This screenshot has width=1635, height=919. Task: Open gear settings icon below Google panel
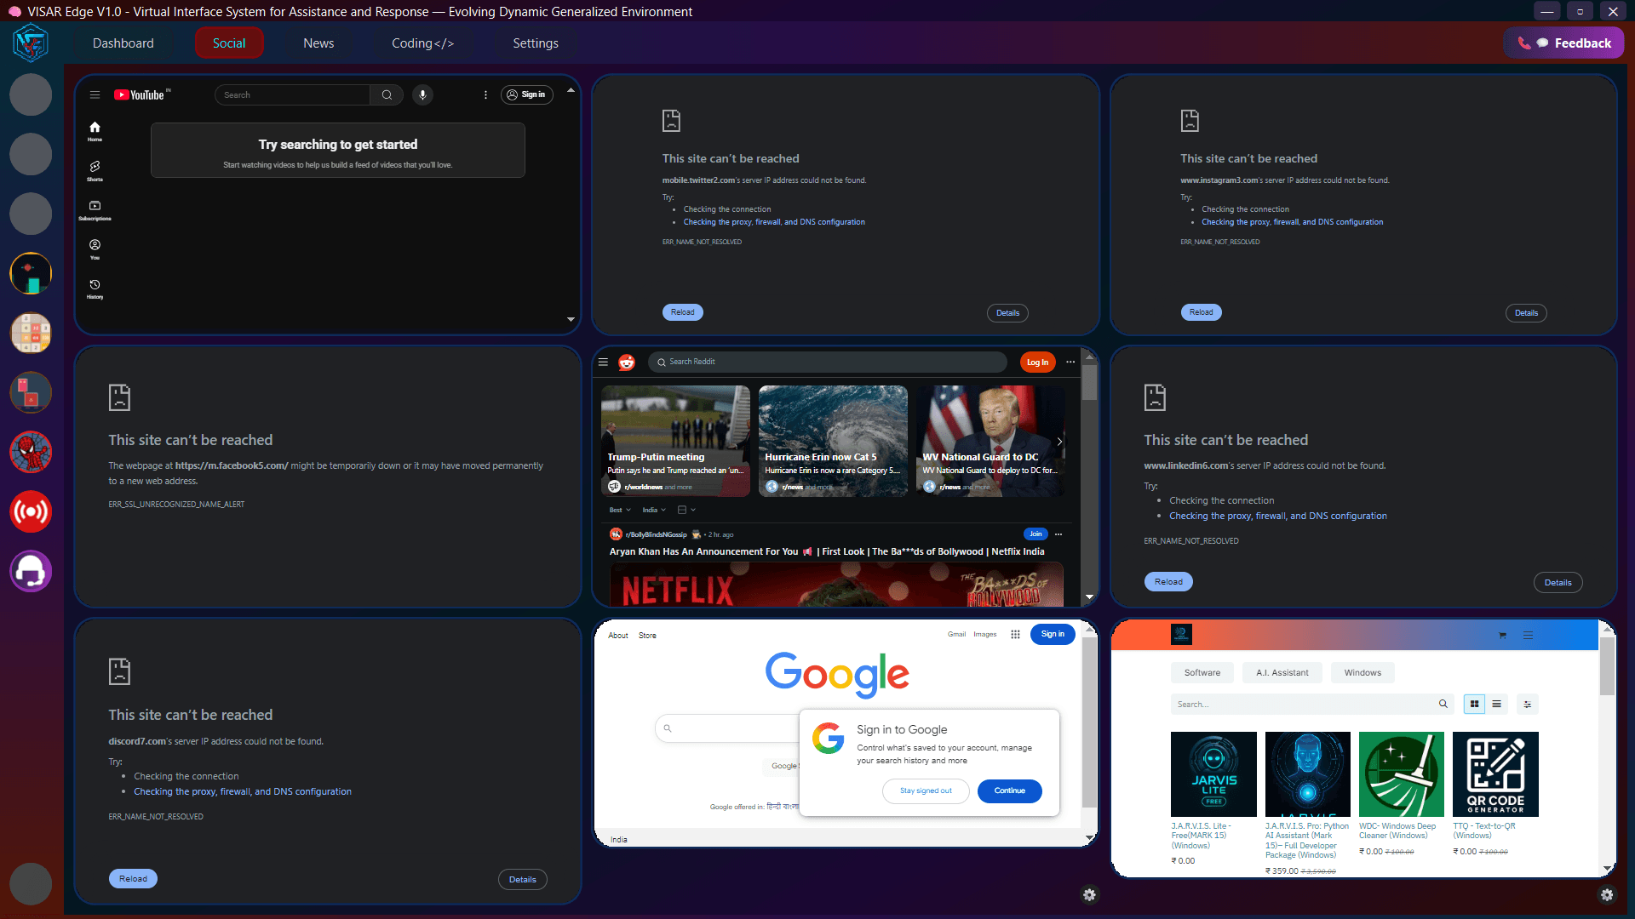pyautogui.click(x=1089, y=894)
